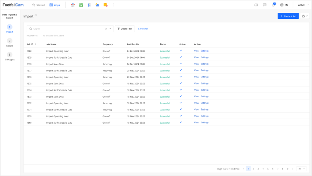View job 1378 Import Sales Data
The height and width of the screenshot is (176, 312).
[x=196, y=64]
